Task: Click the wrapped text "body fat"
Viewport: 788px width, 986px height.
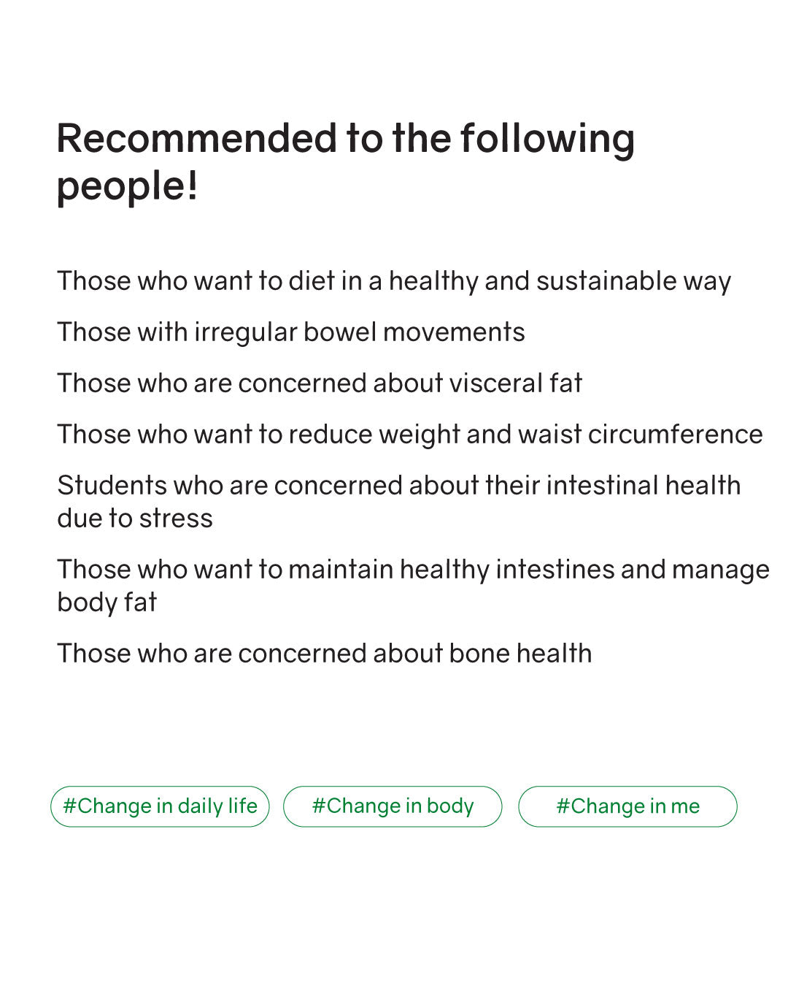Action: (107, 603)
